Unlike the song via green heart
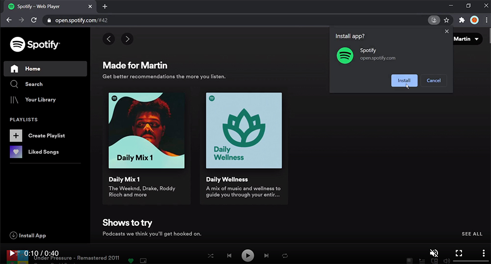Viewport: 491px width, 264px height. (131, 261)
